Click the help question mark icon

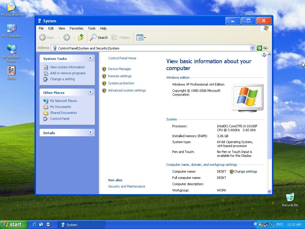pos(264,55)
